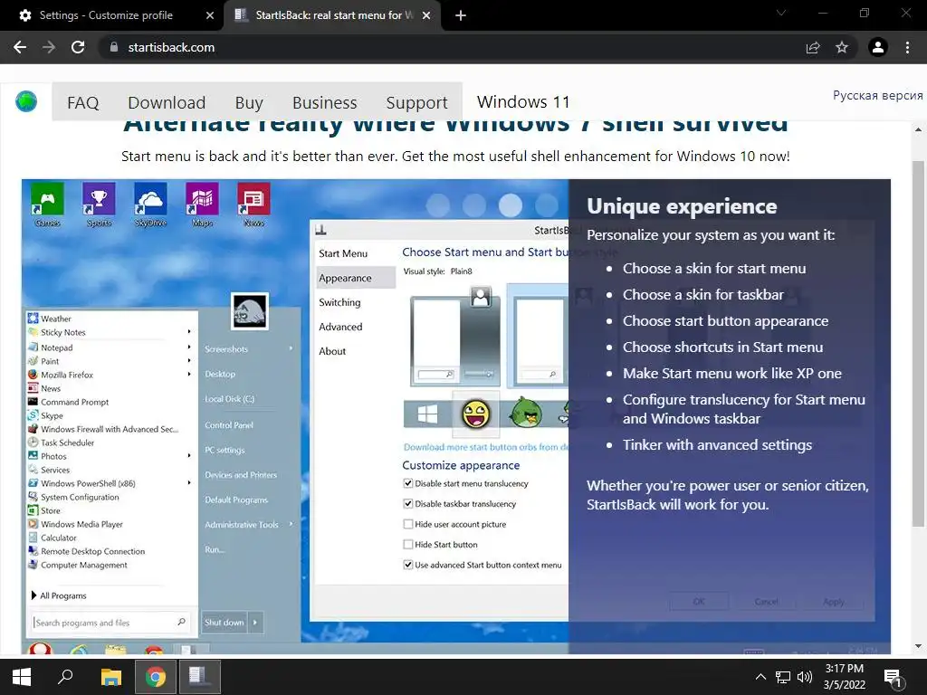The image size is (927, 695).
Task: Expand Photos submenu arrow
Action: click(189, 456)
